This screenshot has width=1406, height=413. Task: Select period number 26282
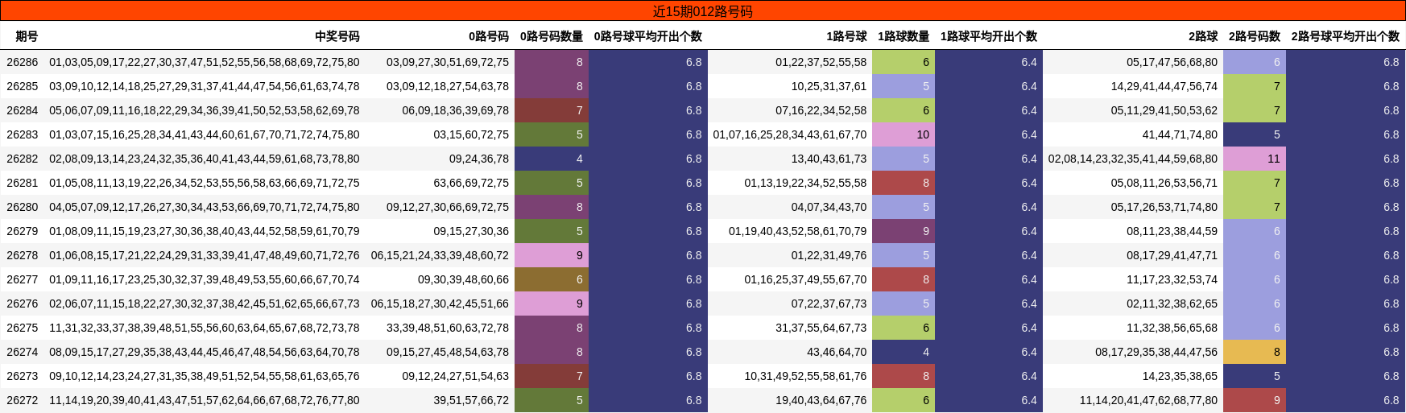coord(23,159)
